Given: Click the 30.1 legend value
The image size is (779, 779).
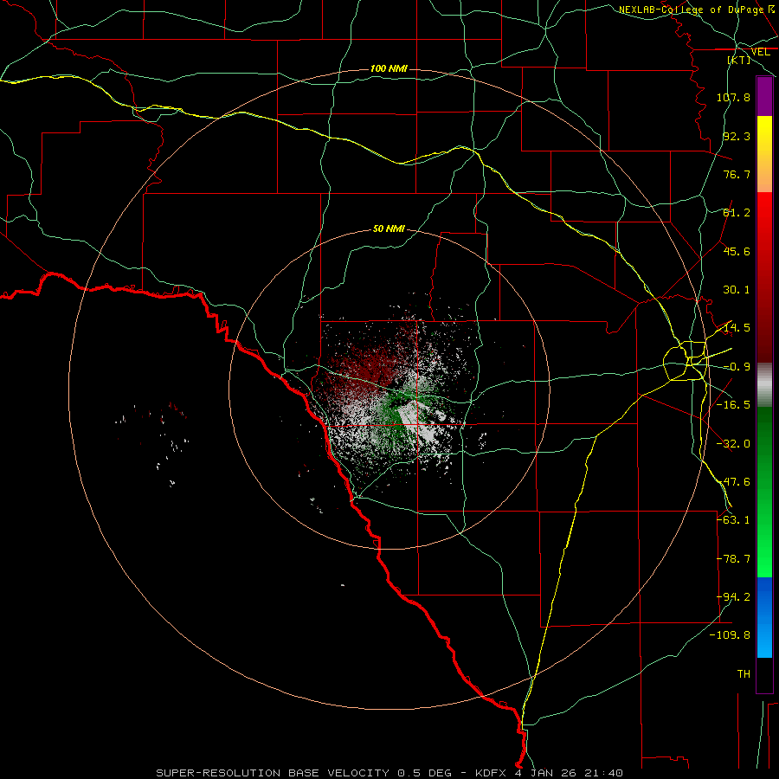Looking at the screenshot, I should 737,290.
